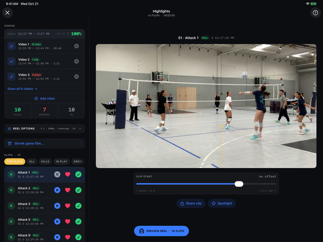323x242 pixels.
Task: Uncheck the Video 3 checkbox
Action: (11, 77)
